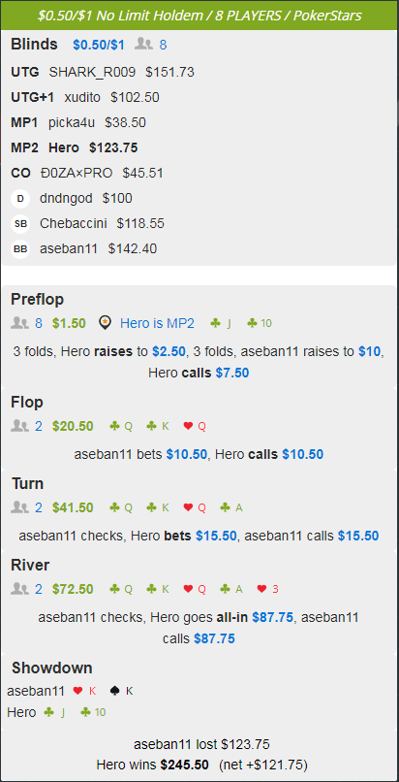Click the Ace of clubs turn card

(x=231, y=507)
